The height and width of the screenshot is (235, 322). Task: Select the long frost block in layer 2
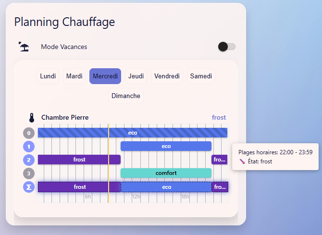click(x=79, y=160)
